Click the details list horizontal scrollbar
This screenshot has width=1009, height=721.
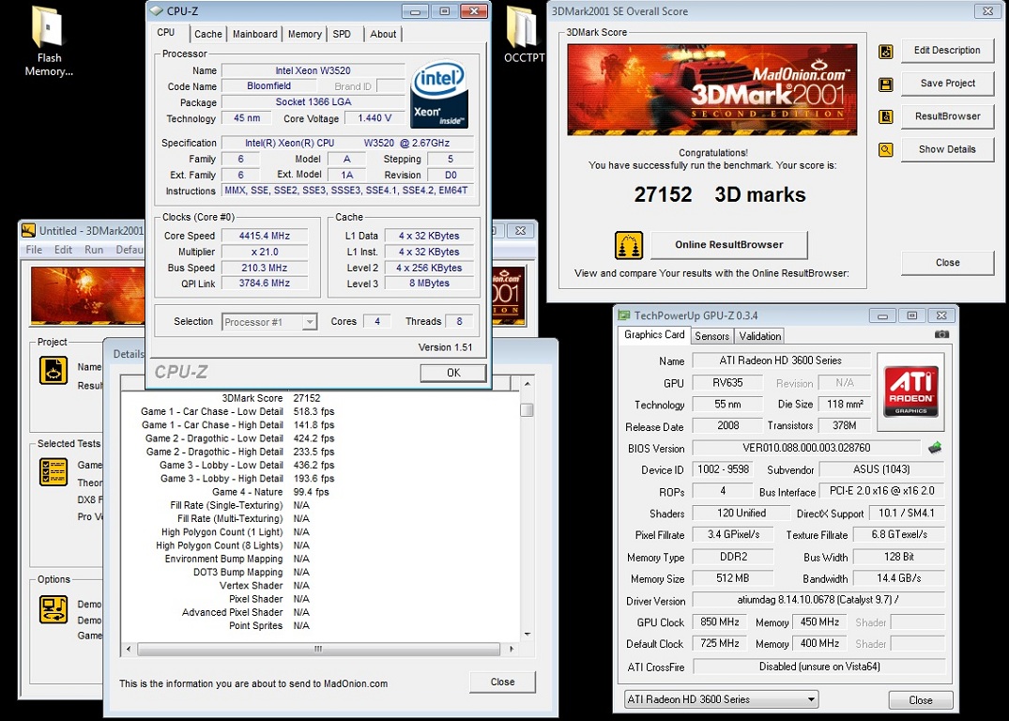click(318, 649)
